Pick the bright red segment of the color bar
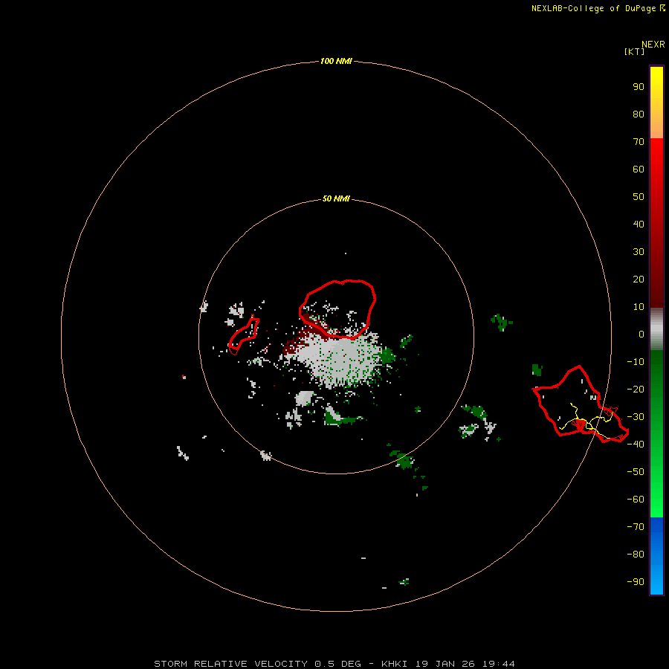This screenshot has height=669, width=669. tap(656, 223)
